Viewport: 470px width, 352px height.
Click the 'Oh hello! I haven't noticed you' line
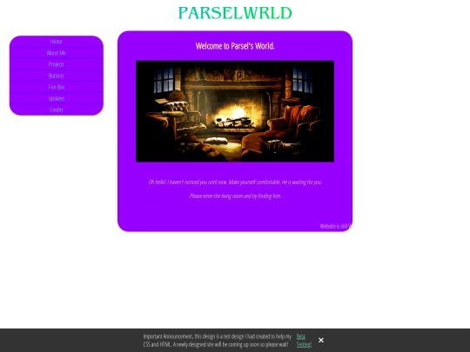tap(235, 182)
